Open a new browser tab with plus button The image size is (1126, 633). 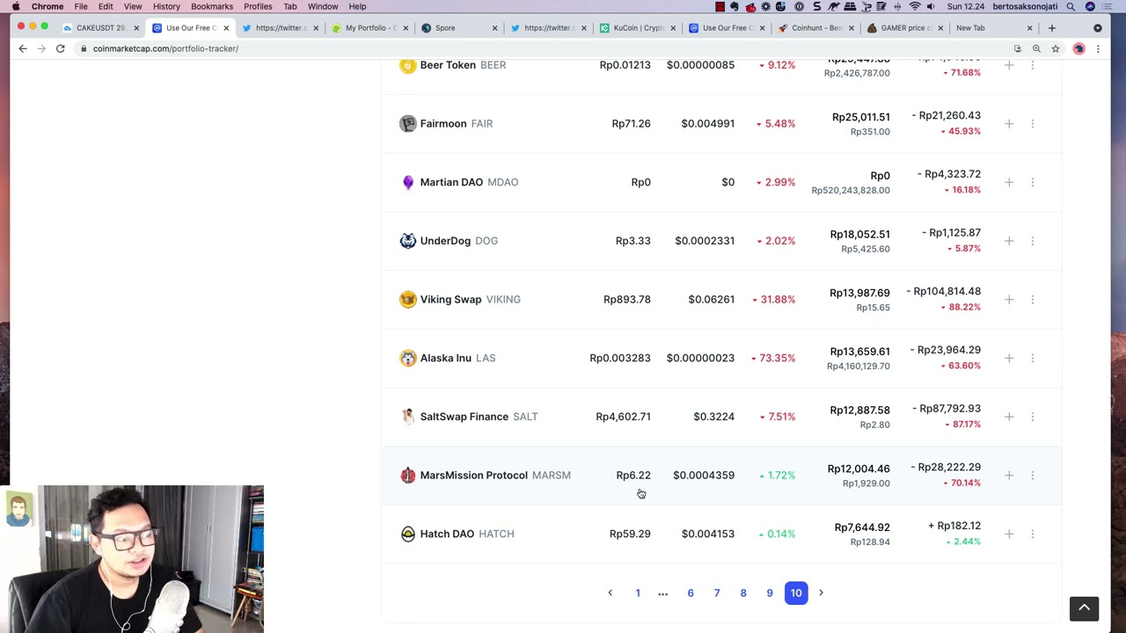1051,28
